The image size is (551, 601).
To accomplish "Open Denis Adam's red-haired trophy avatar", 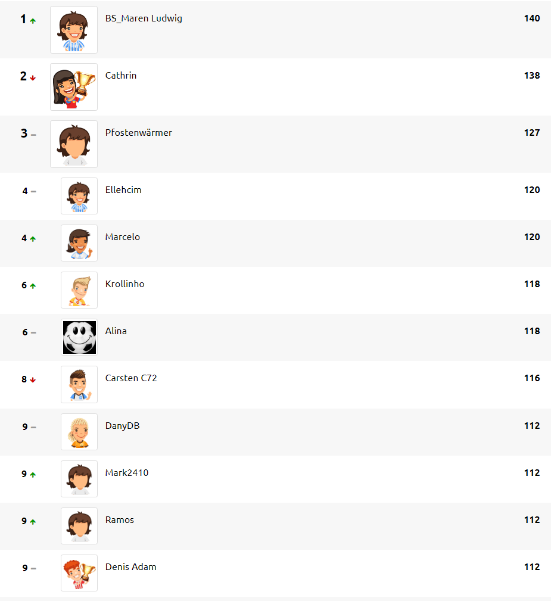I will point(79,573).
